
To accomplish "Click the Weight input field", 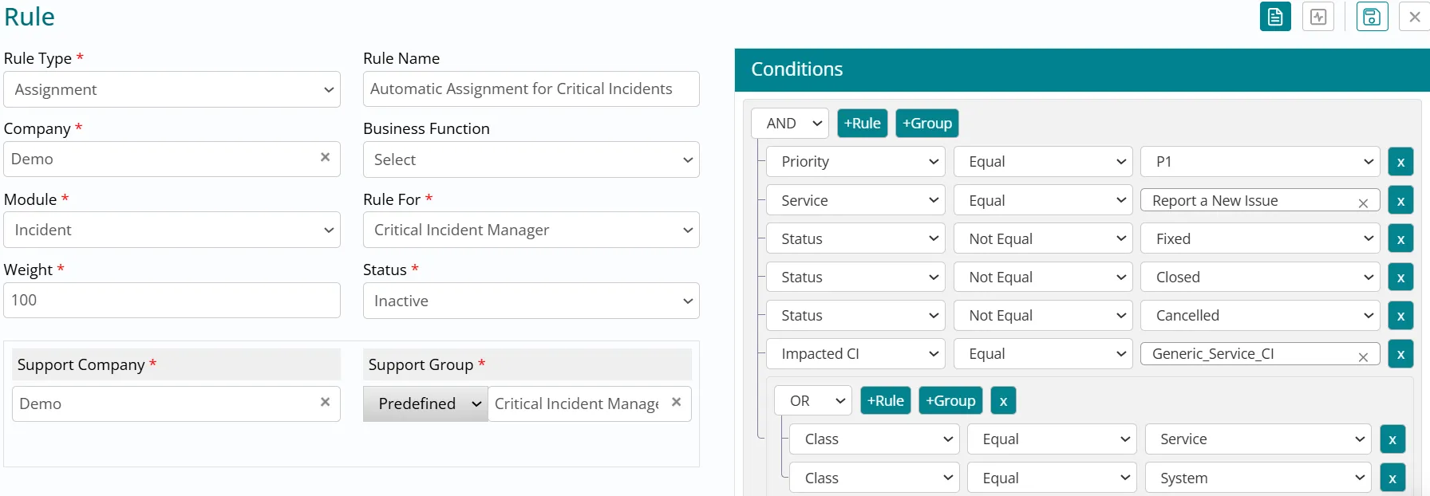I will (x=172, y=301).
